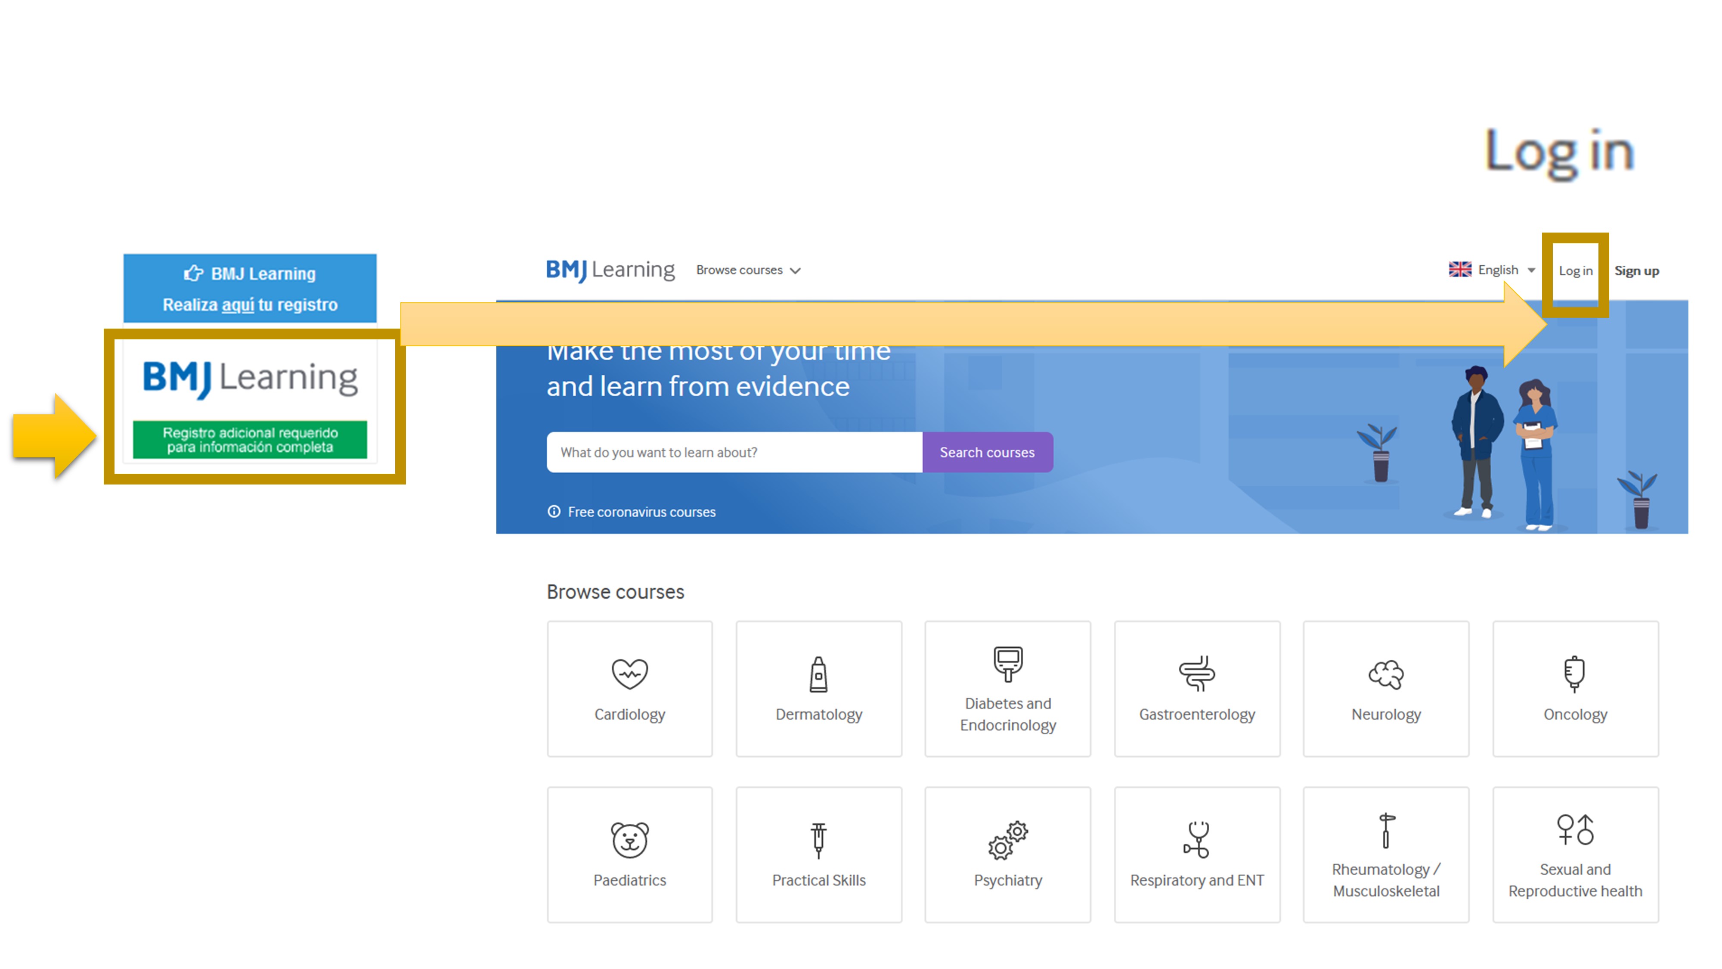
Task: Click the Practical Skills syringe icon
Action: [x=818, y=840]
